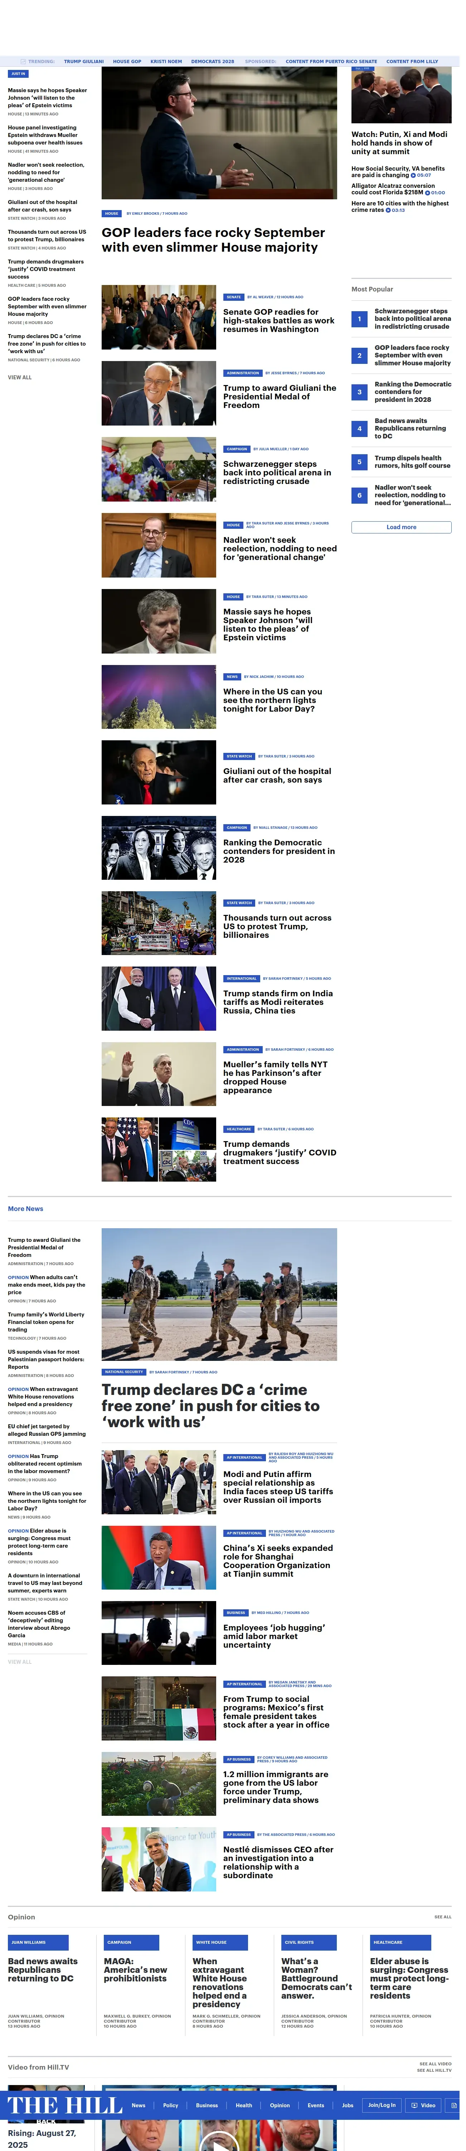This screenshot has width=466, height=2151.
Task: Click the trending arrow icon in top bar
Action: click(23, 61)
